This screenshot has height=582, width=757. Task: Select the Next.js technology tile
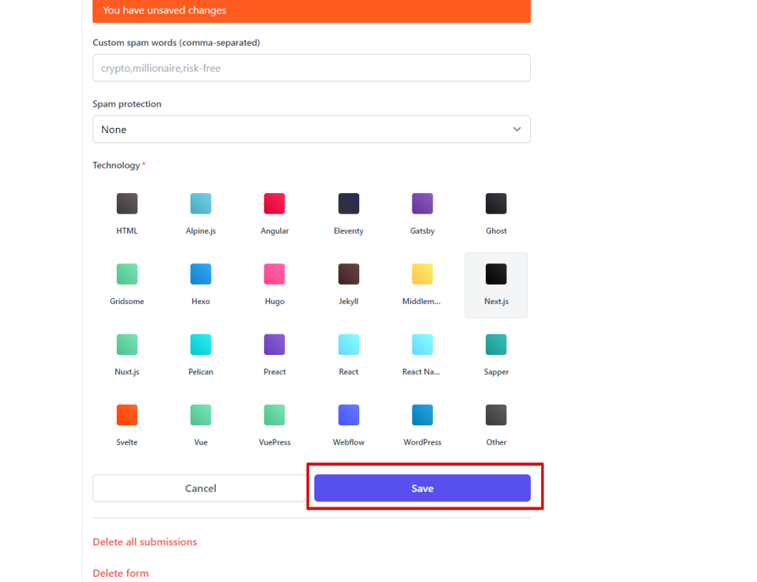(x=496, y=284)
